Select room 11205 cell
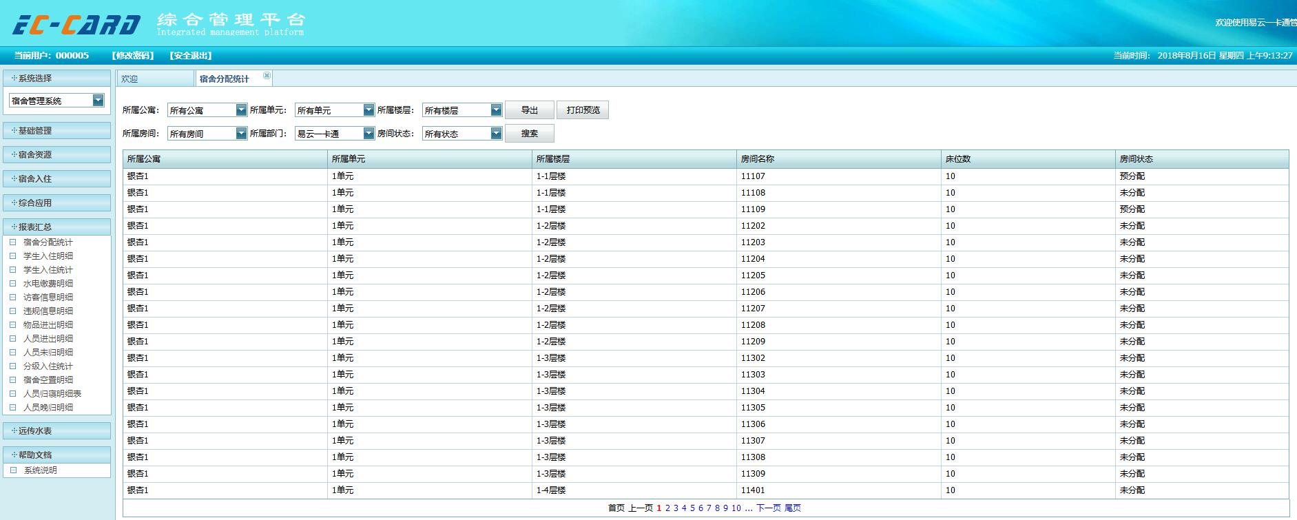 pos(839,275)
